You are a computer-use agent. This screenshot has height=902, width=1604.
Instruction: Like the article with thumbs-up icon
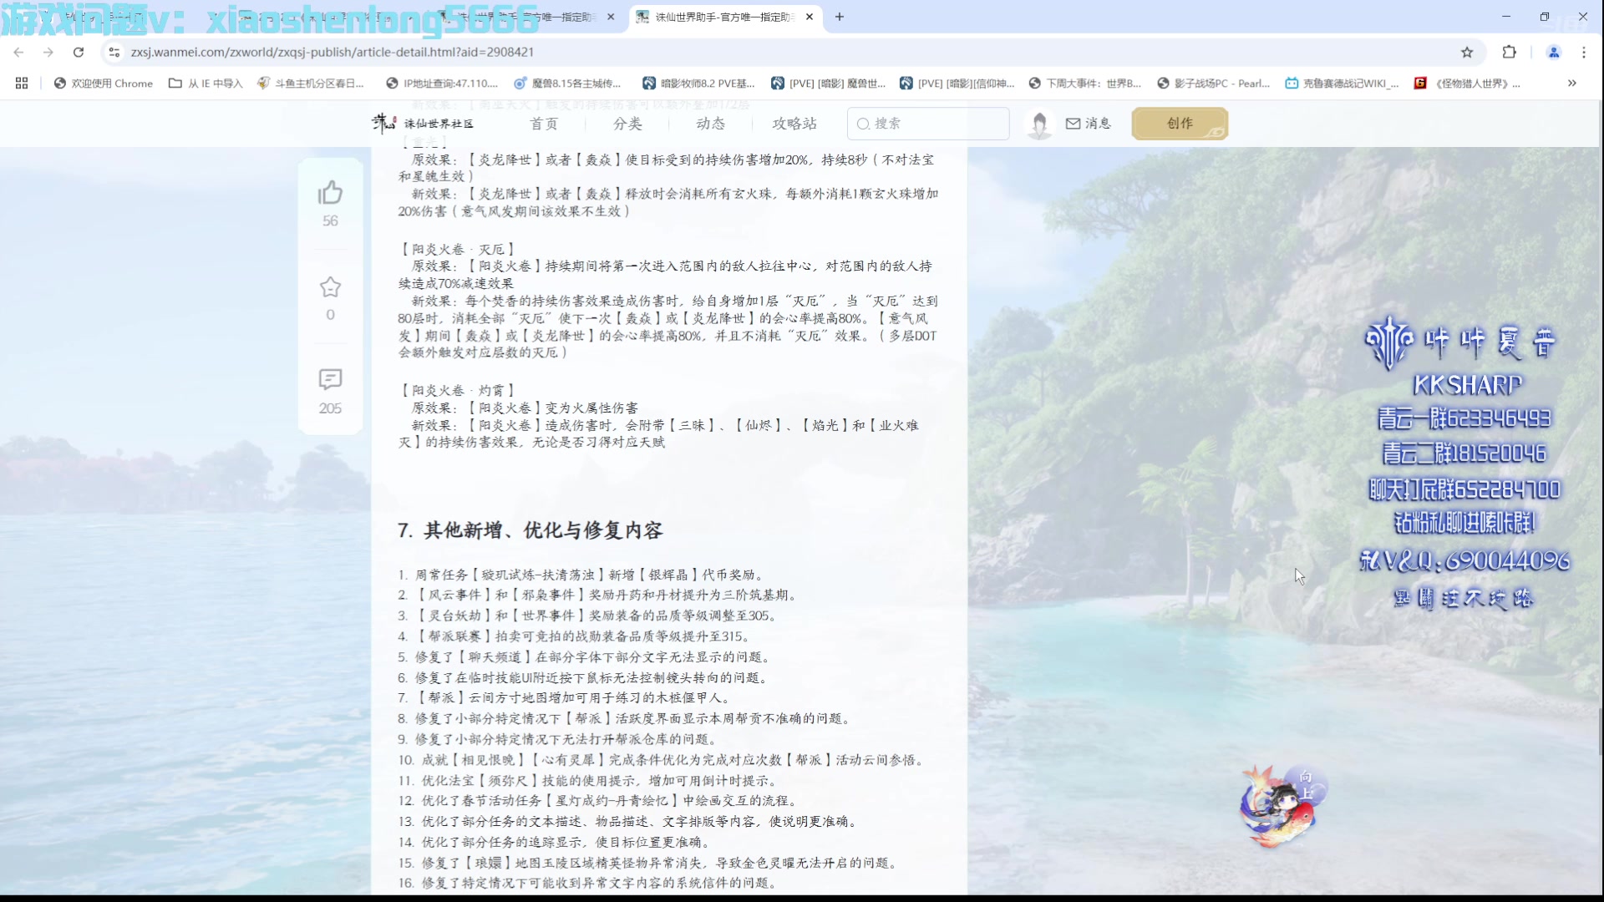pos(330,193)
